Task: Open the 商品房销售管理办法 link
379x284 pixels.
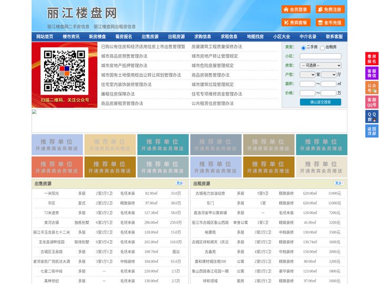Action: coord(211,75)
